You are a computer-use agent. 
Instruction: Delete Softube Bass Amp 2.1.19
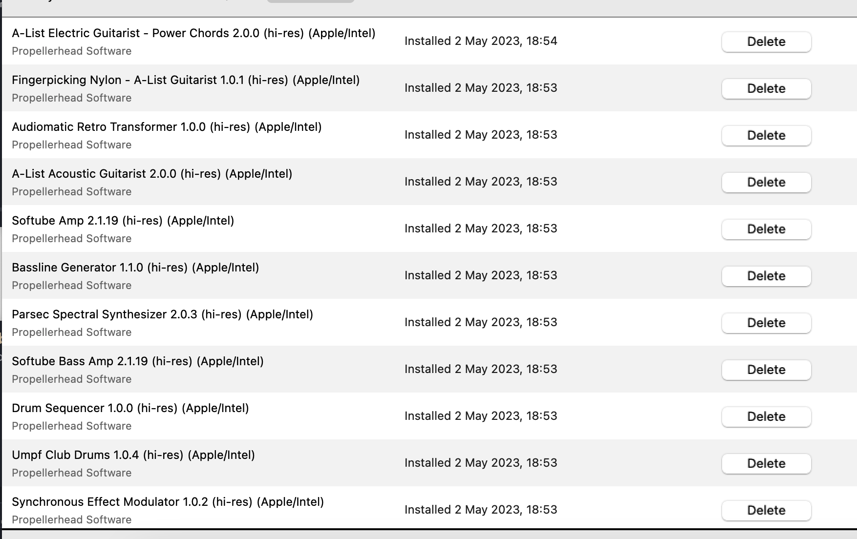point(766,370)
